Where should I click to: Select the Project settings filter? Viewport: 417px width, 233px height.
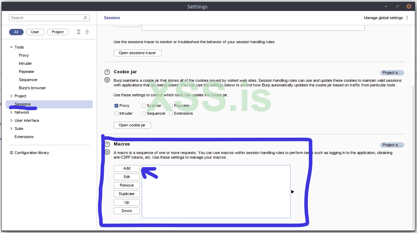[58, 32]
